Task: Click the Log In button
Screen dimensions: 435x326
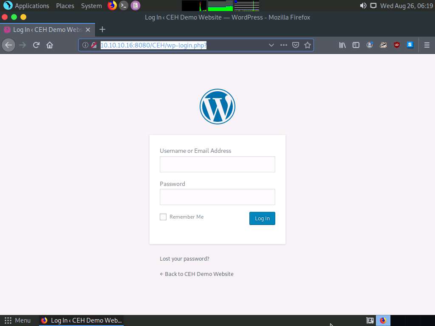Action: tap(262, 218)
